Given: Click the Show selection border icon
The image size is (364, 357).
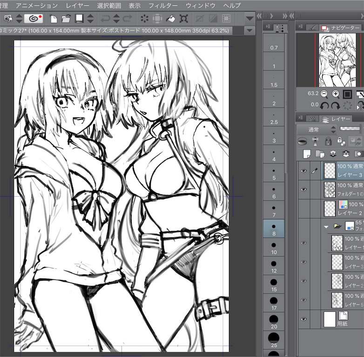Looking at the screenshot, I should tap(226, 19).
